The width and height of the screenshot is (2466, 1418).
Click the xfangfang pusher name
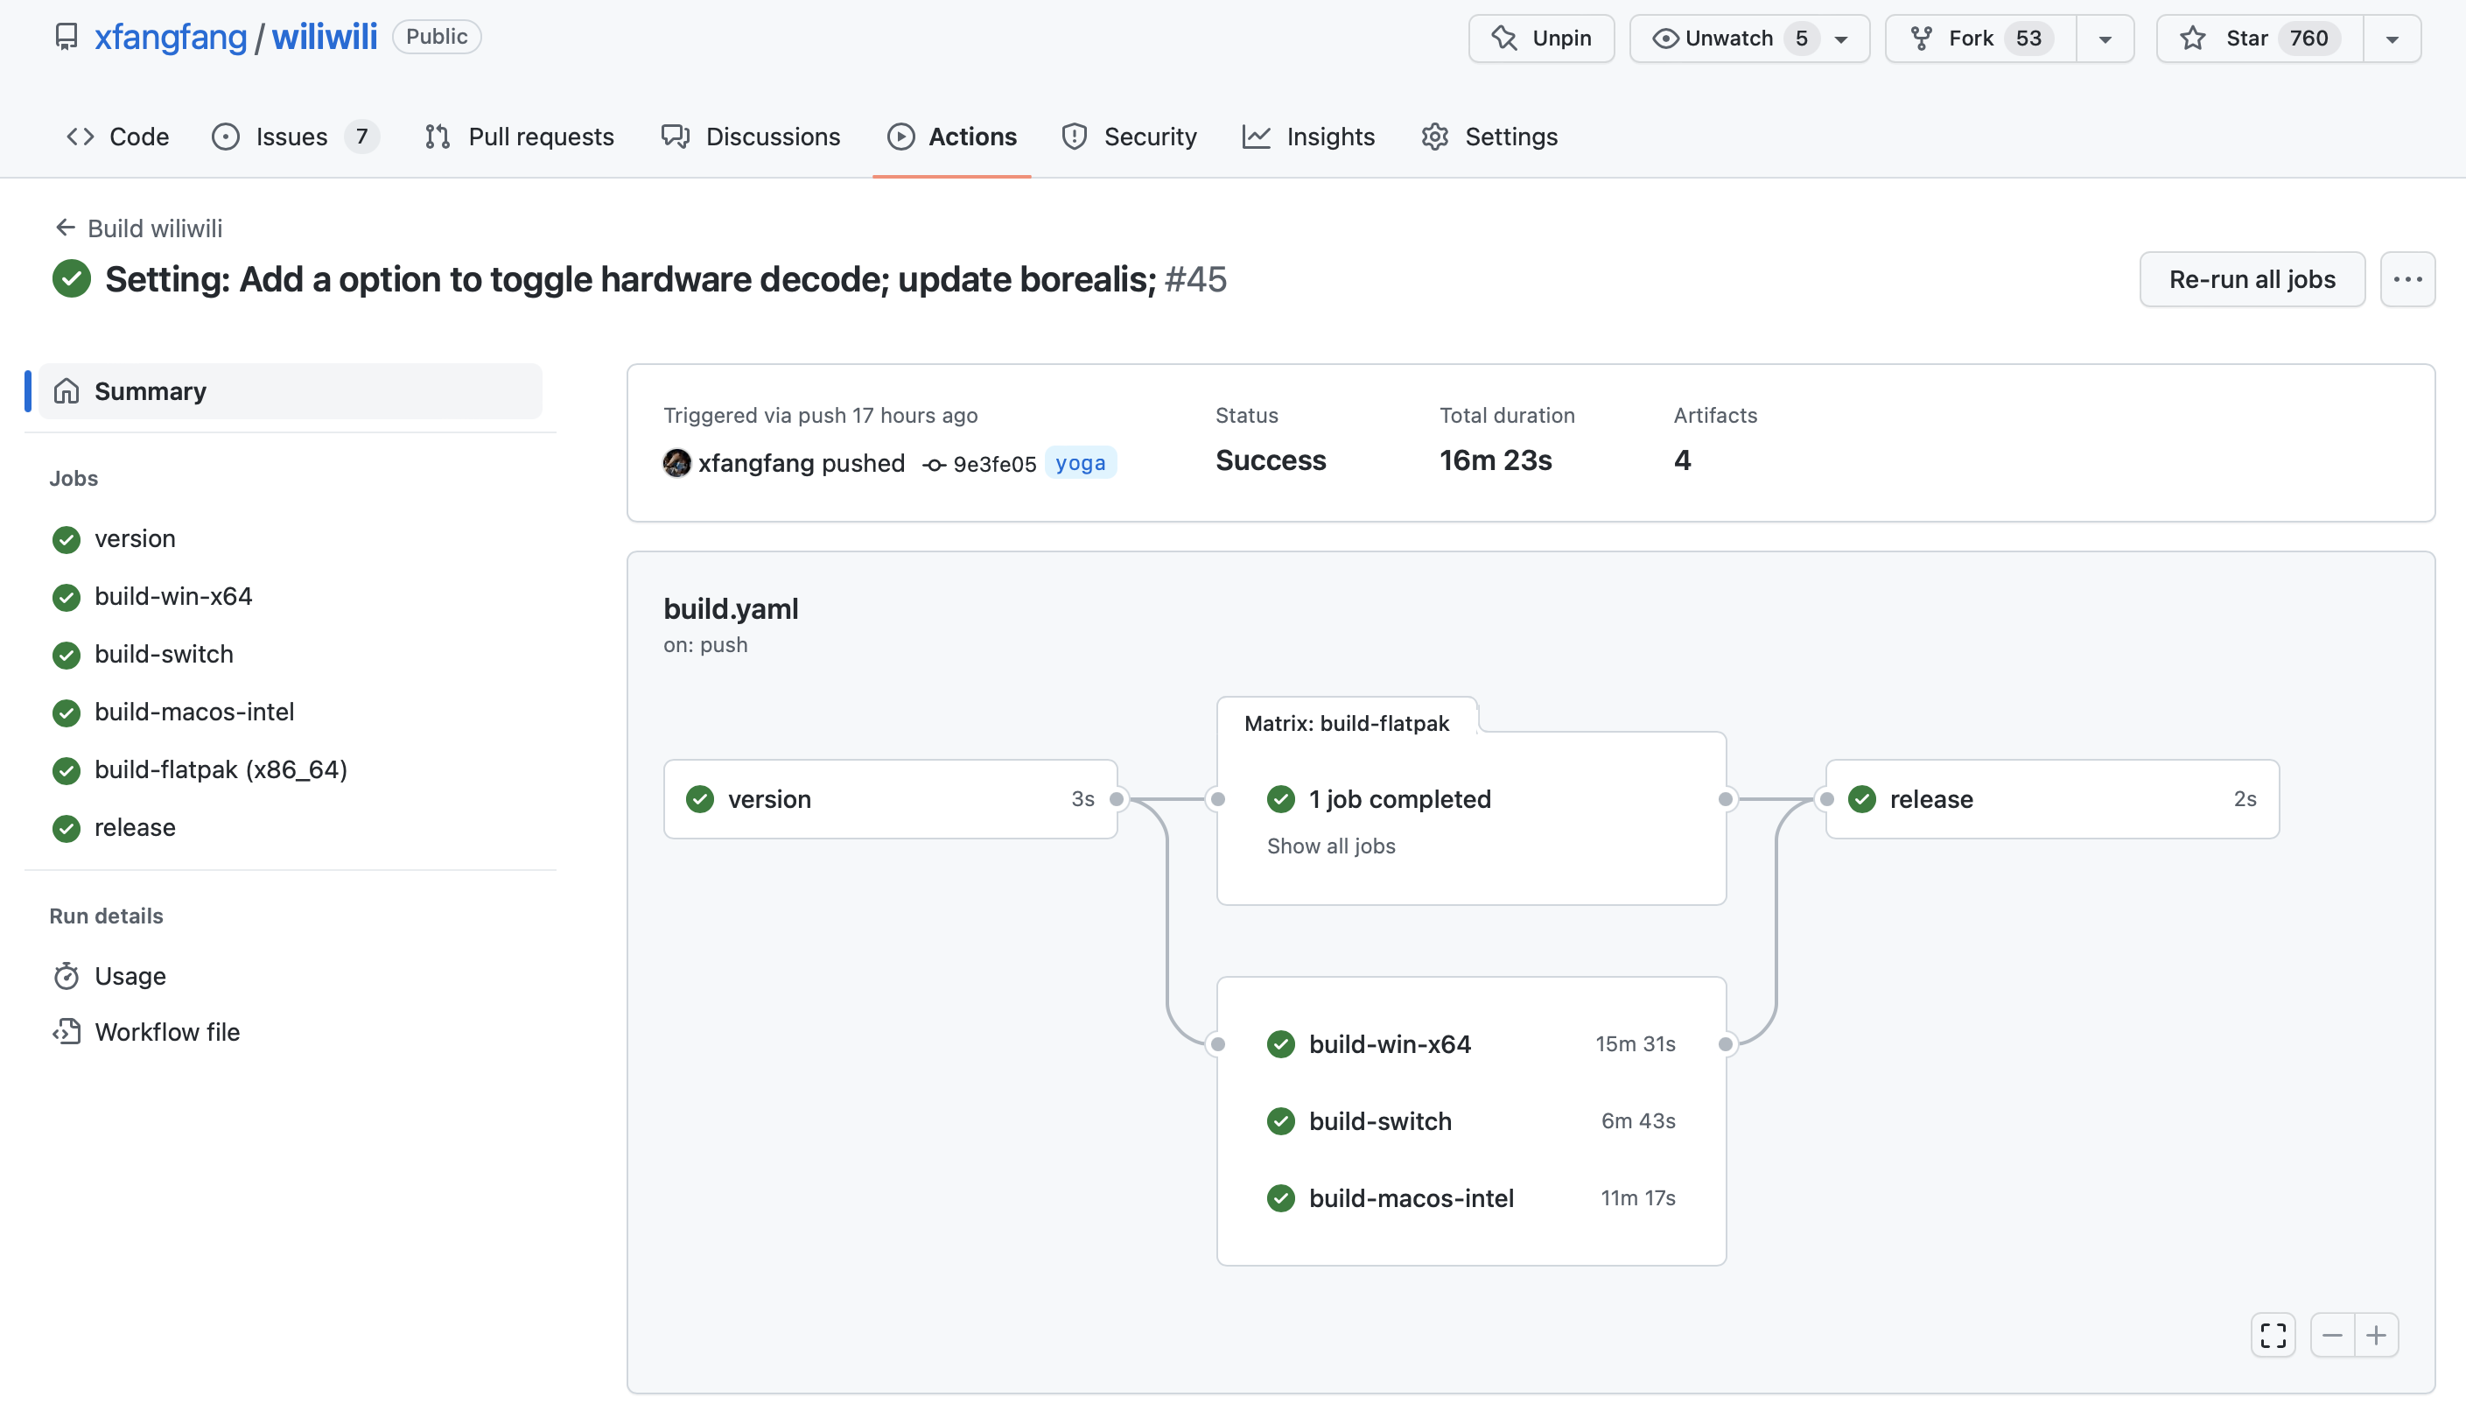756,464
